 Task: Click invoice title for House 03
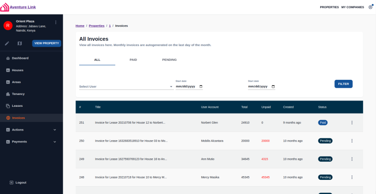(x=131, y=141)
